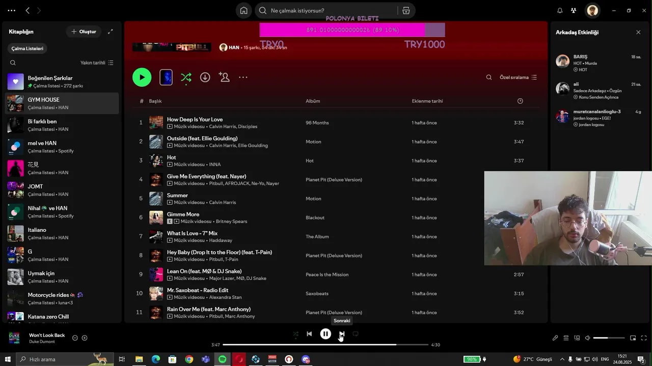Play the GYM HOUSE playlist

click(142, 77)
